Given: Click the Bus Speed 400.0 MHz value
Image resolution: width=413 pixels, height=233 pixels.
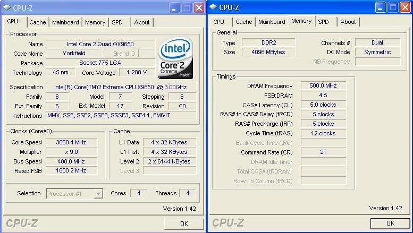Looking at the screenshot, I should [71, 161].
